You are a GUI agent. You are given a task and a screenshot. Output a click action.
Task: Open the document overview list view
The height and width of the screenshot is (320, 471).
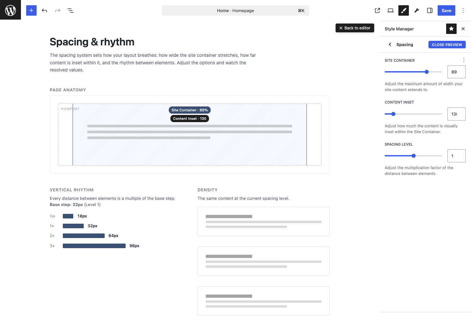(71, 10)
